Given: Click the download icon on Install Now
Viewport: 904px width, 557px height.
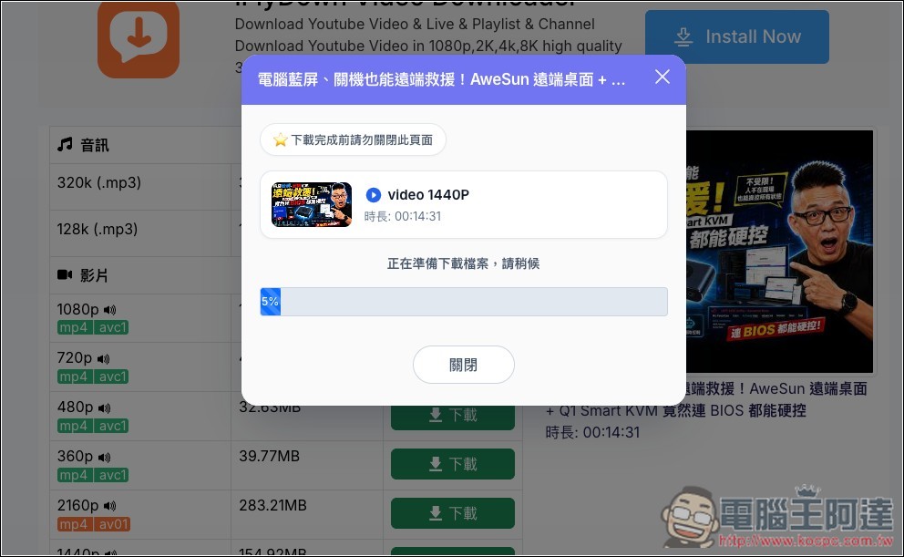Looking at the screenshot, I should (683, 36).
